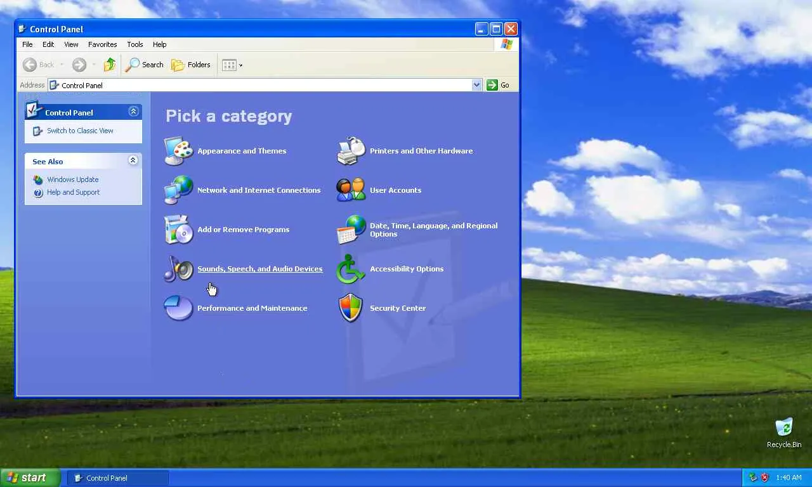
Task: Open the File menu
Action: point(27,44)
